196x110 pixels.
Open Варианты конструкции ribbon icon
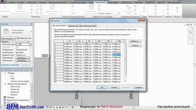(x=91, y=7)
